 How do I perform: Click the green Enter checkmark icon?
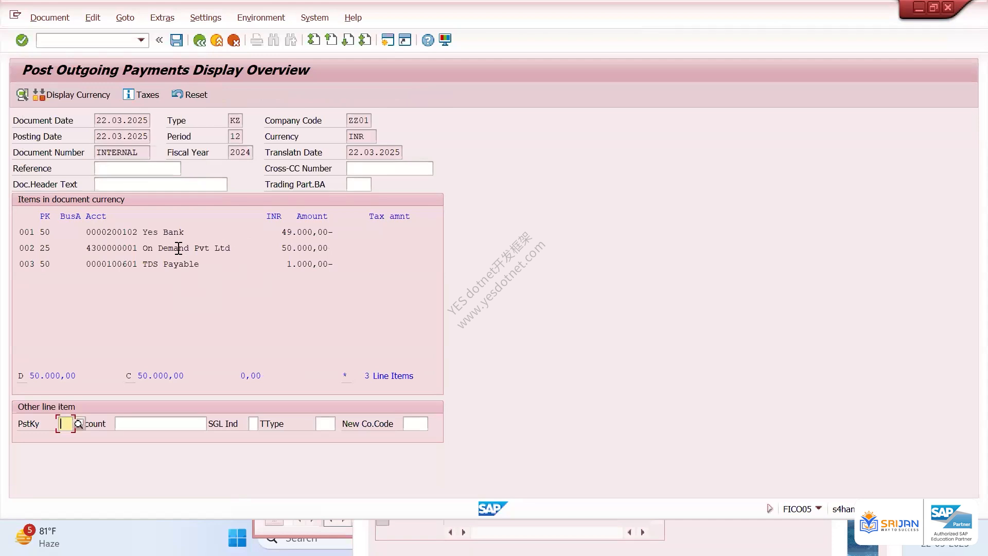point(22,40)
